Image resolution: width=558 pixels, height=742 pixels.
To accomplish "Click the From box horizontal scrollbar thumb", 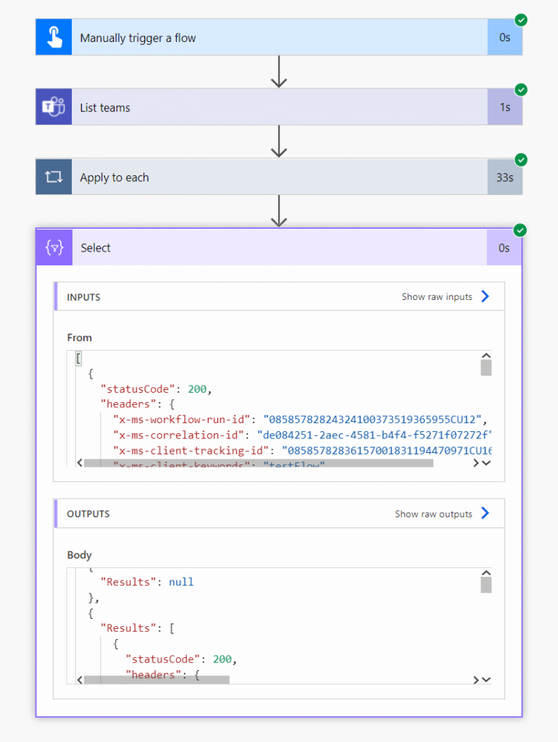I will coord(259,463).
